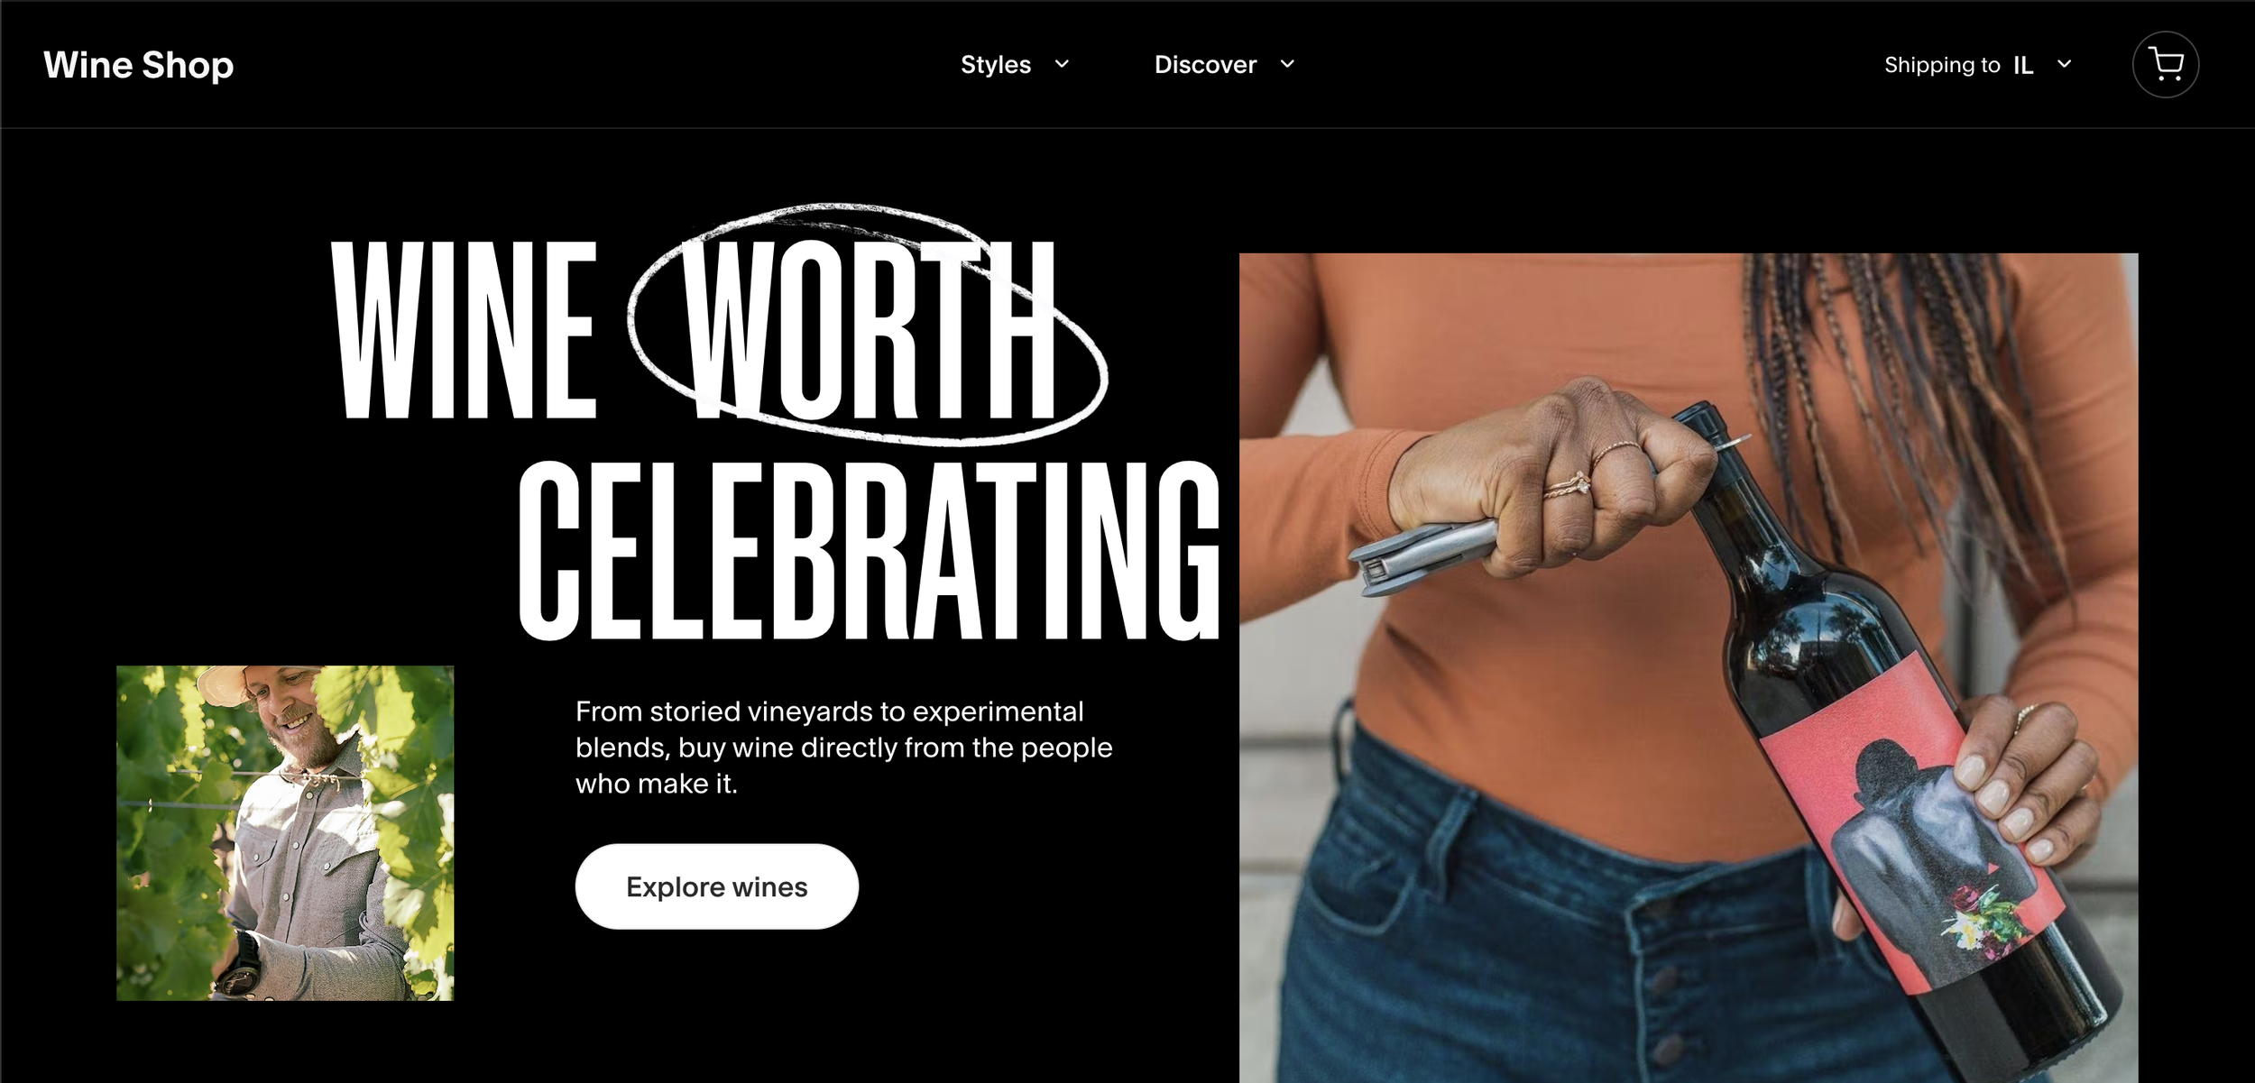
Task: Click the CELEBRATING headline text
Action: click(x=870, y=550)
